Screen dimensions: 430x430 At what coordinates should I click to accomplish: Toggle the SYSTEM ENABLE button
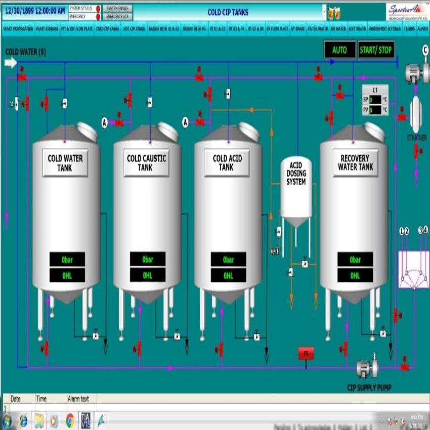pyautogui.click(x=118, y=9)
